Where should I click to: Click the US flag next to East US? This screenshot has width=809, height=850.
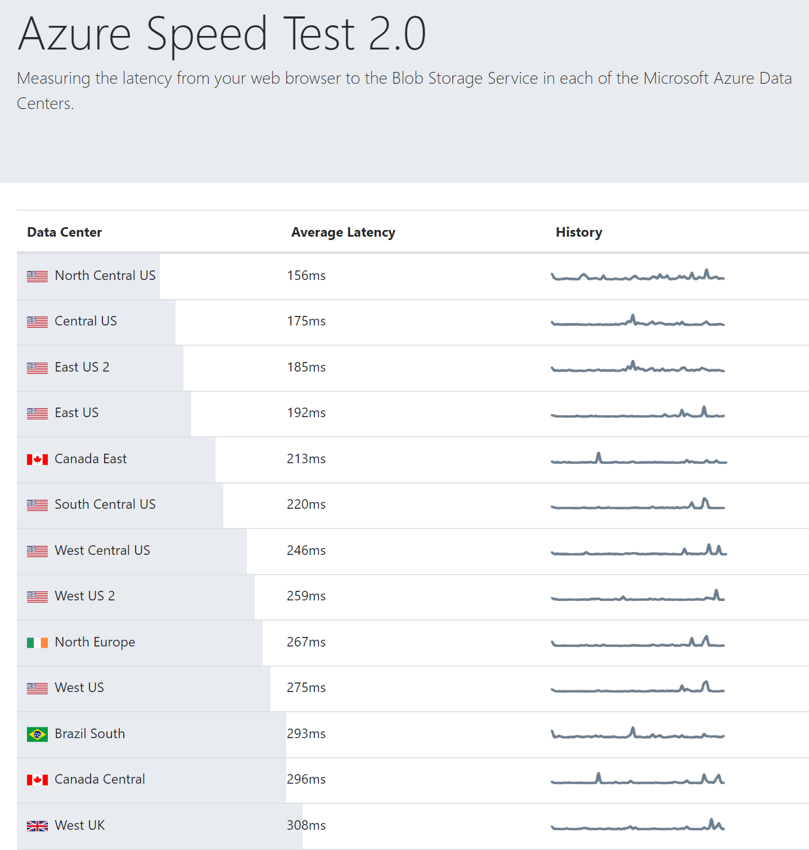(37, 413)
